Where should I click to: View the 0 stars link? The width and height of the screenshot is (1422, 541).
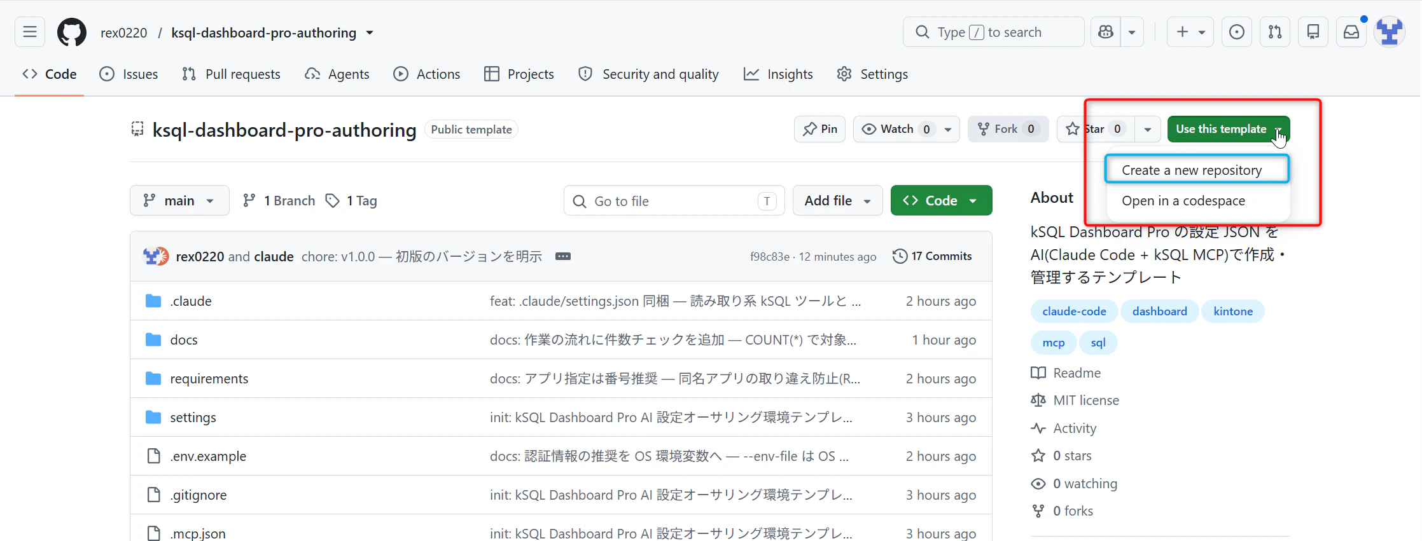point(1061,455)
